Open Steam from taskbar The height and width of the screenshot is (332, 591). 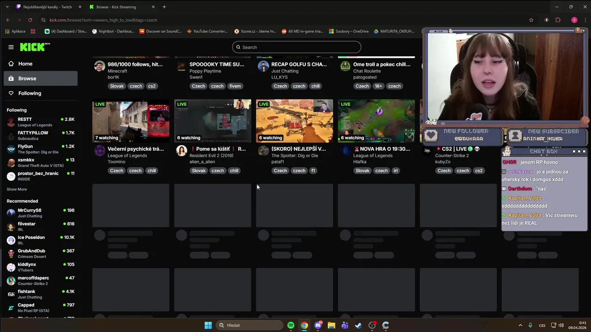tap(358, 325)
